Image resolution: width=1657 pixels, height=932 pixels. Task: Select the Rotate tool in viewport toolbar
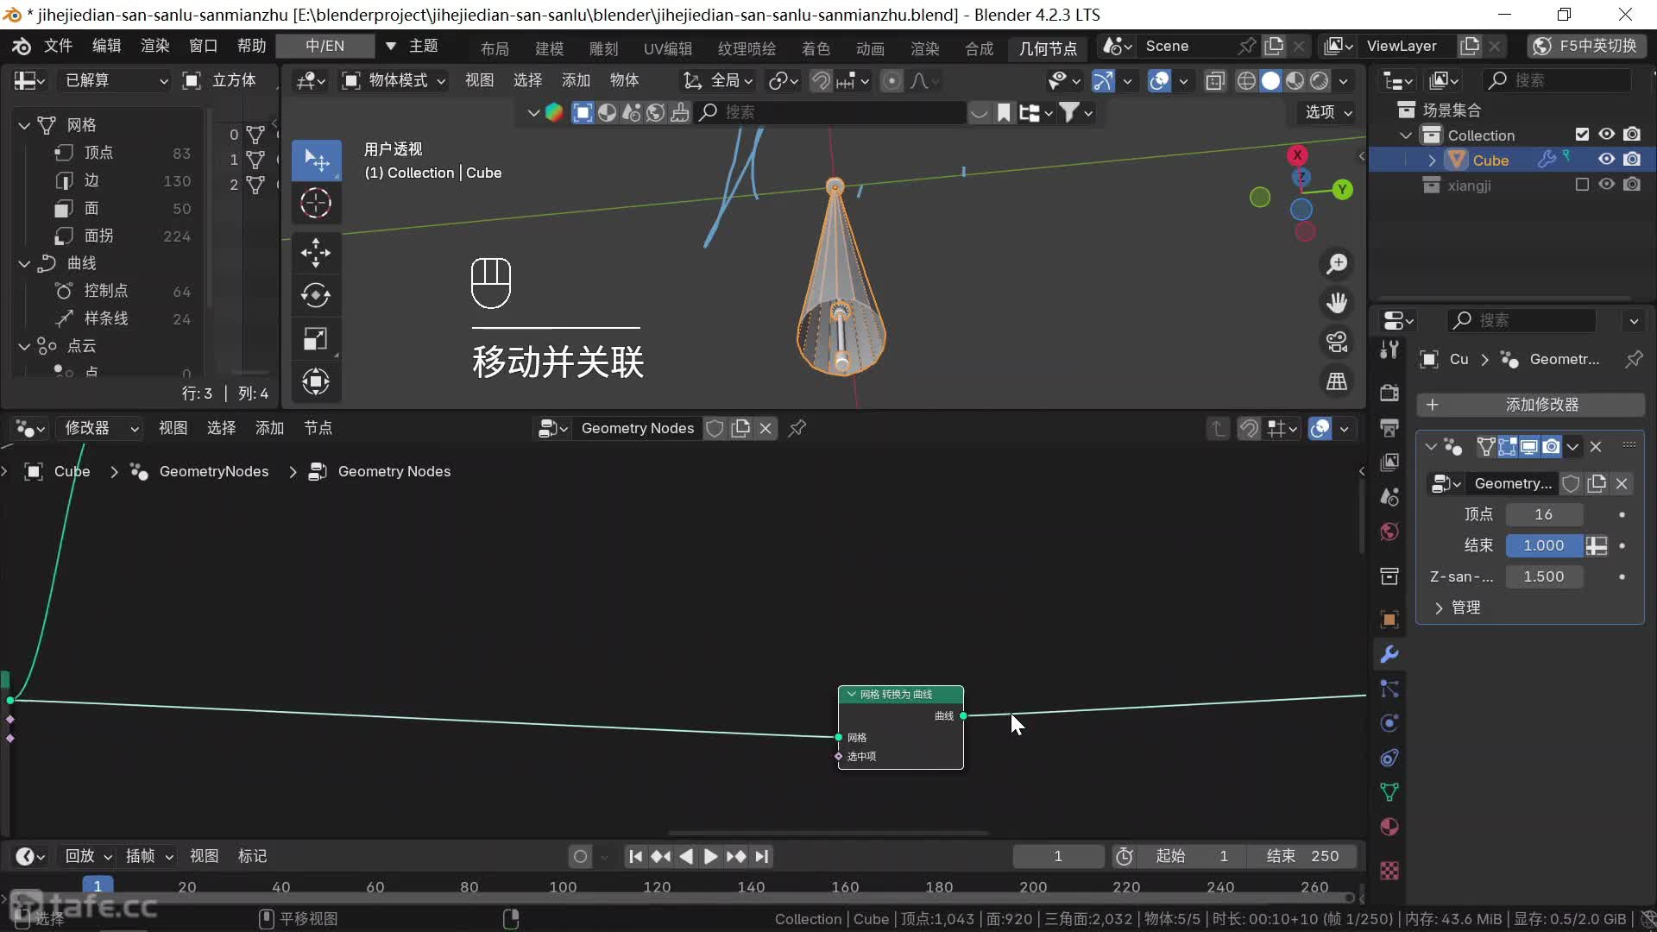[316, 295]
